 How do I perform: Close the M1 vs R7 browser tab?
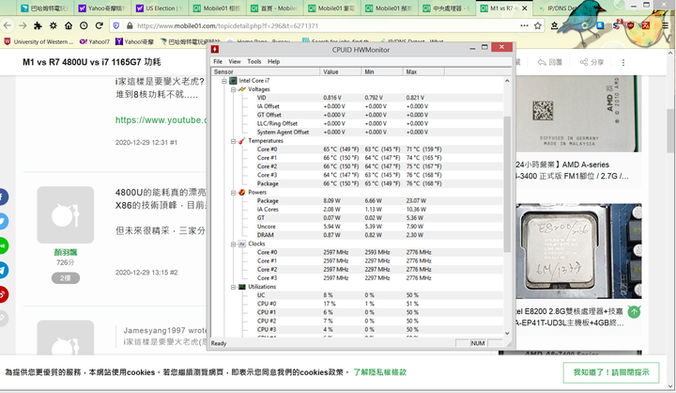525,8
